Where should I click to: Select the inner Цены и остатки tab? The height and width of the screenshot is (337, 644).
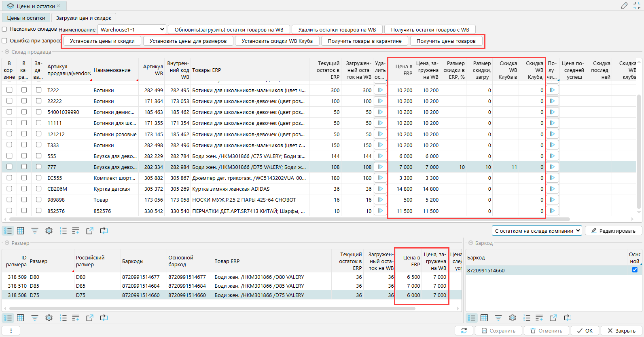point(26,18)
